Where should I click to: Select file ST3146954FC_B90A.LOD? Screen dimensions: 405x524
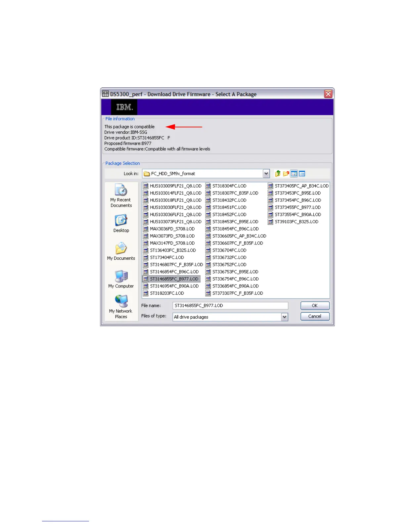pyautogui.click(x=171, y=286)
